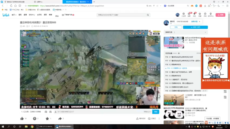Click 下载客户端 download client link
This screenshot has width=230, height=129.
[68, 15]
